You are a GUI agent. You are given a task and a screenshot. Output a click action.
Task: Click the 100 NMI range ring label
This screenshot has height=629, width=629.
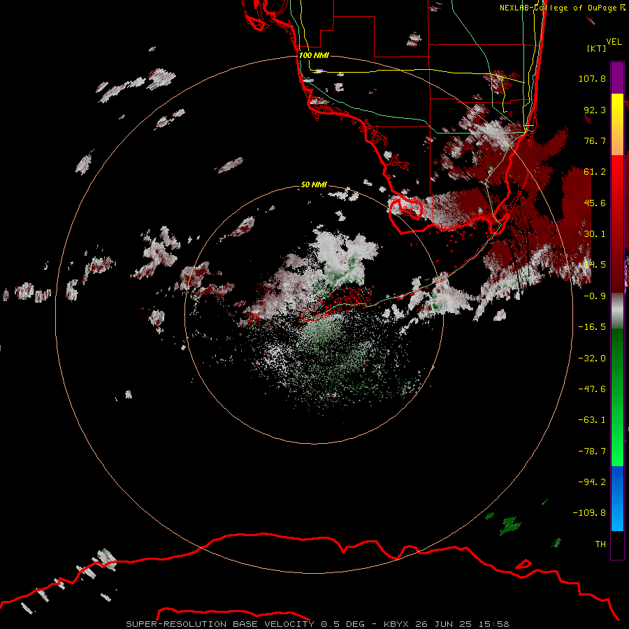[x=314, y=55]
